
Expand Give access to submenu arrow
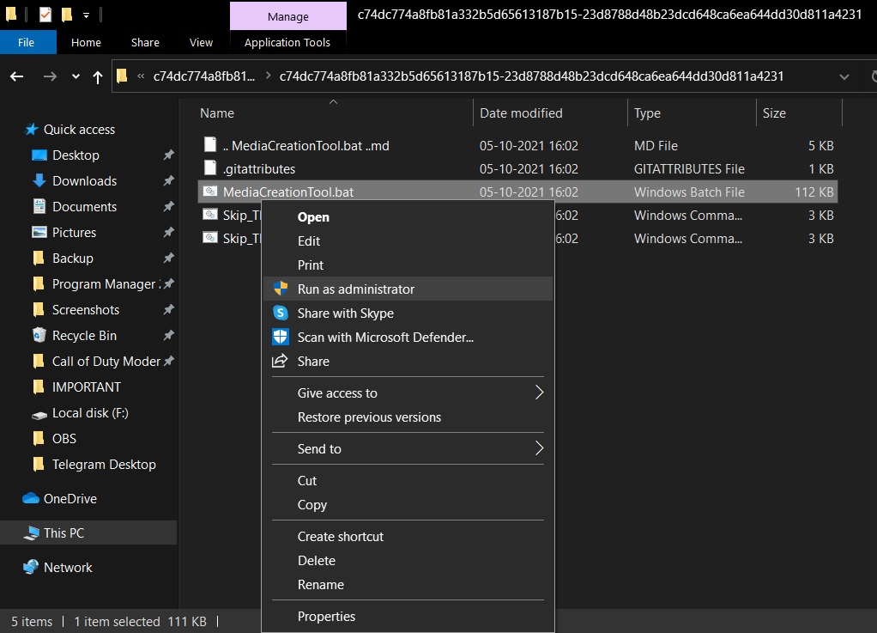click(539, 393)
